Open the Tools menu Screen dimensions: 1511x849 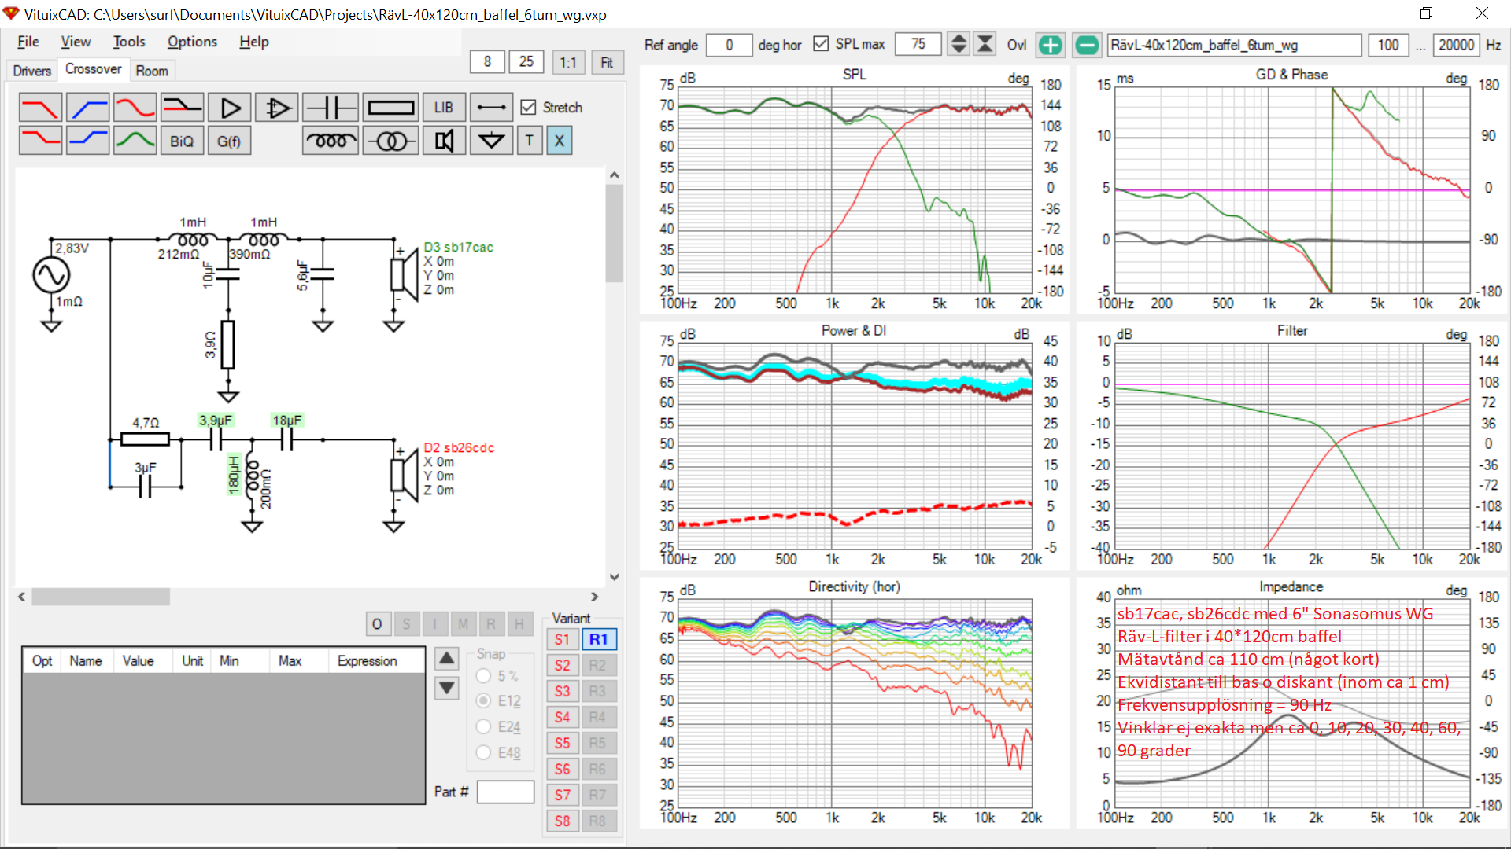pos(128,42)
